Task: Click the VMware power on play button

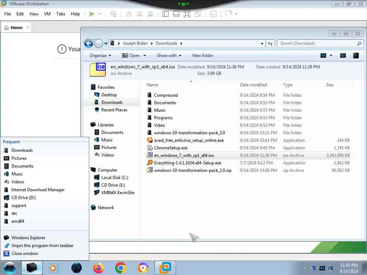Action: click(x=92, y=14)
